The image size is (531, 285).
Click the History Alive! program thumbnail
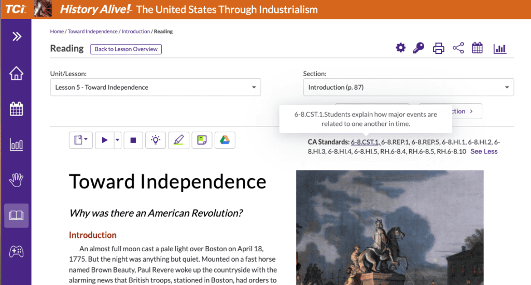pos(43,9)
